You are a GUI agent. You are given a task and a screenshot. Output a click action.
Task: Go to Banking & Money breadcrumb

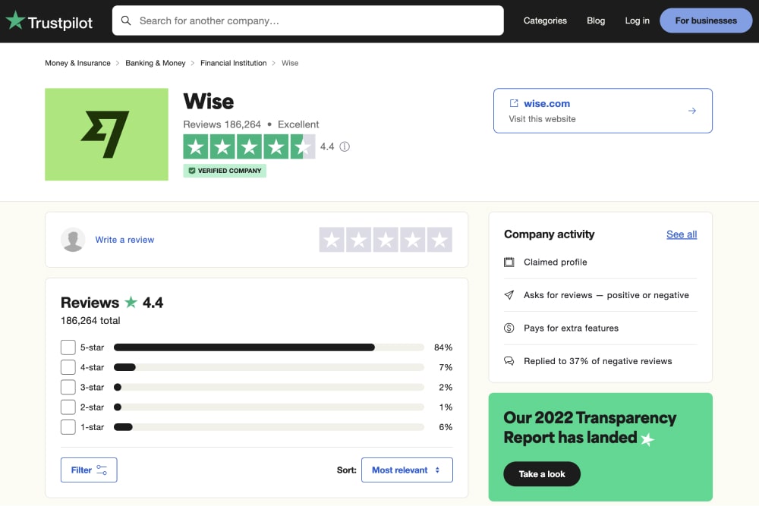156,63
